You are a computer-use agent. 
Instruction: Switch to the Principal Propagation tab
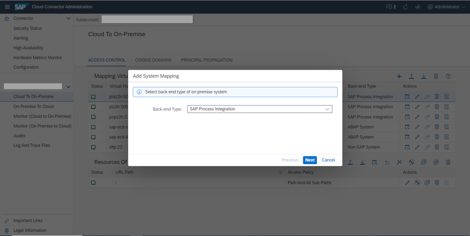tap(206, 60)
